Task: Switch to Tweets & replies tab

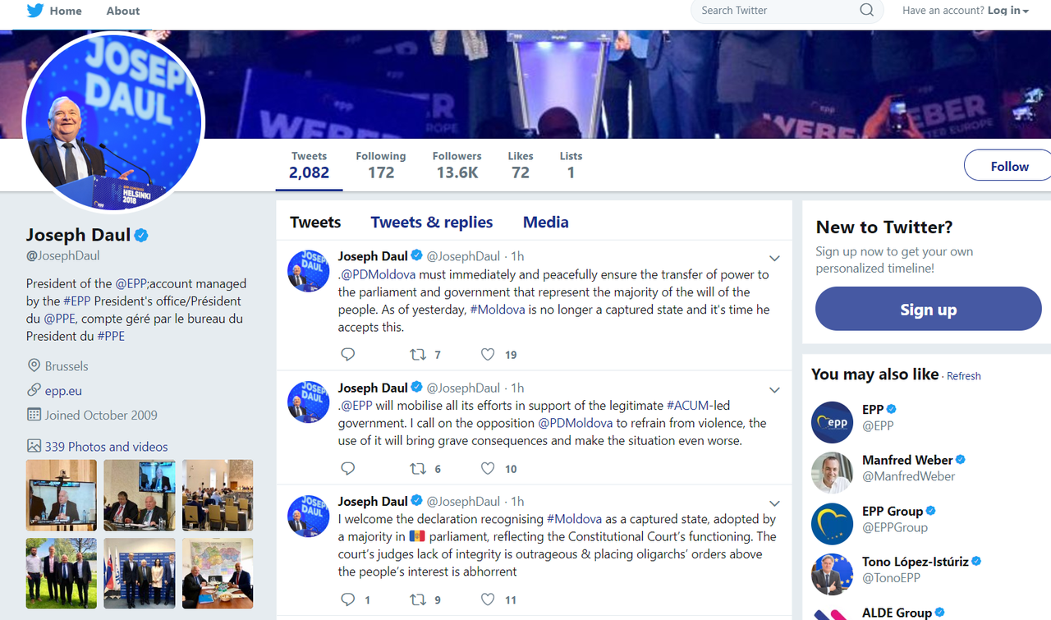Action: pos(432,222)
